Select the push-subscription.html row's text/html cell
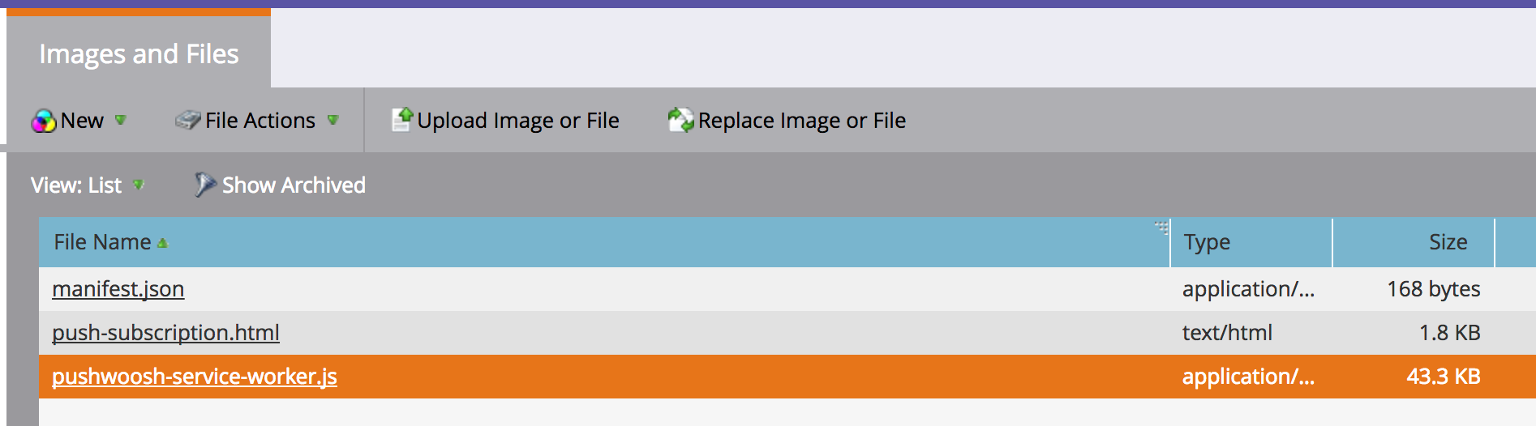Image resolution: width=1536 pixels, height=426 pixels. (1227, 333)
